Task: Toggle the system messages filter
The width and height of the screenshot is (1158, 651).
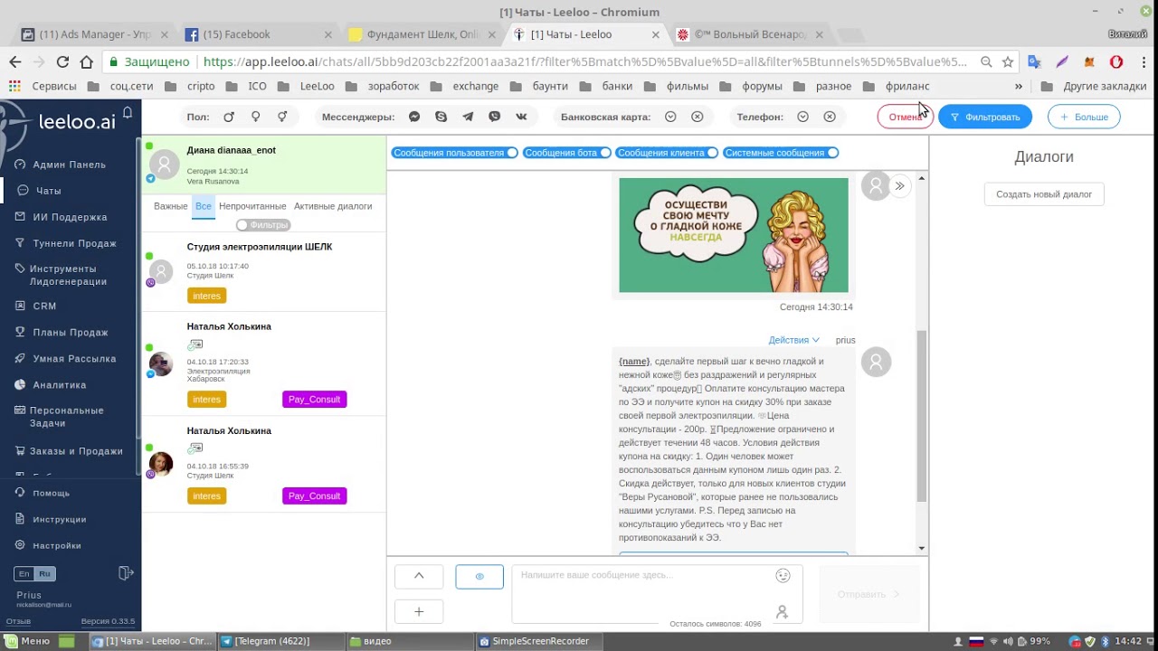Action: pos(781,153)
